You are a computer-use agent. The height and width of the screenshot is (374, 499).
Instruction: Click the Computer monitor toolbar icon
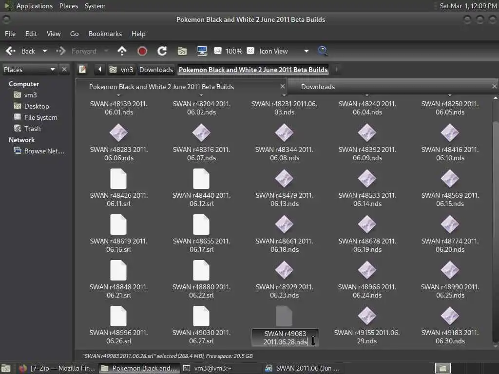tap(202, 51)
